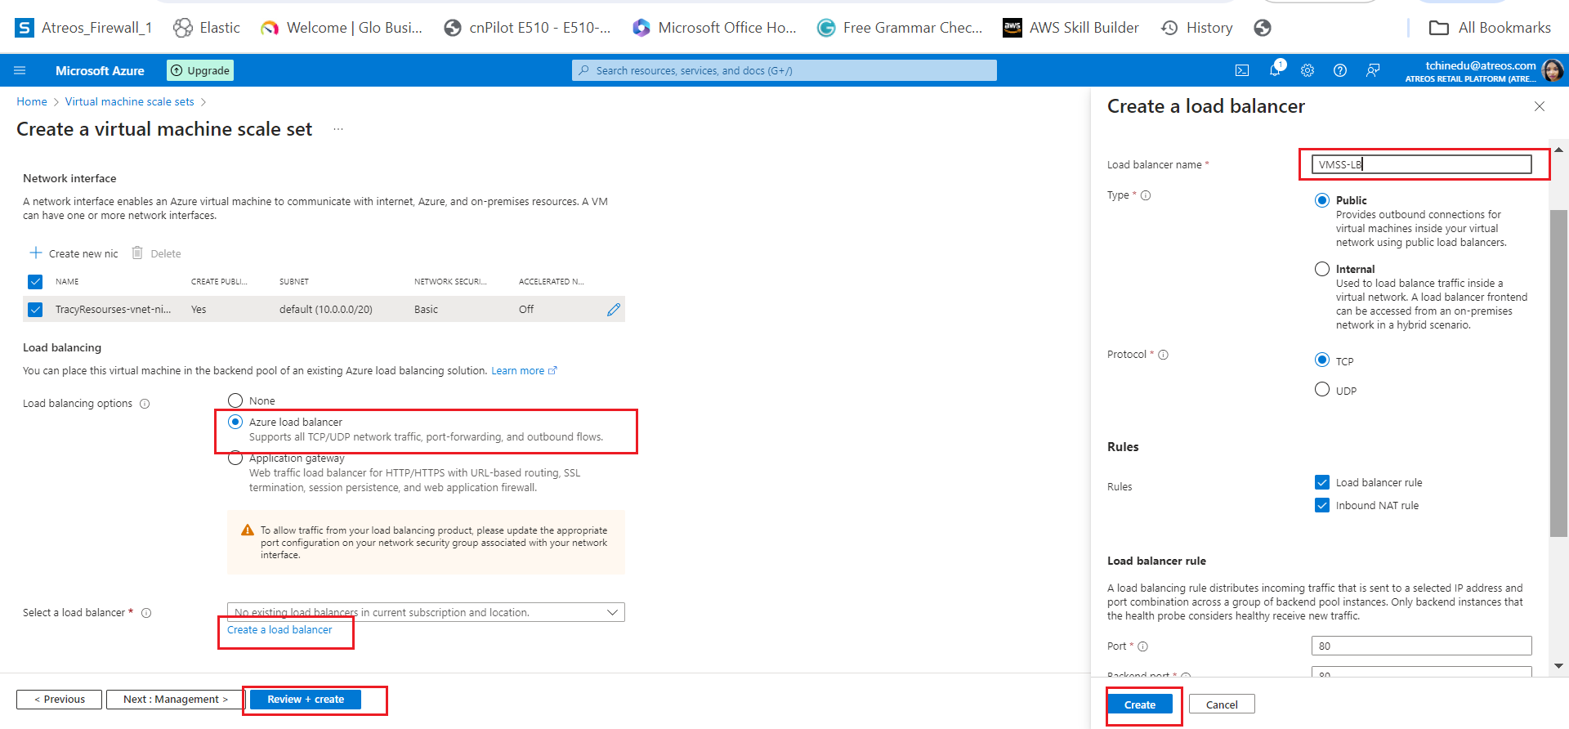
Task: Click the Microsoft Azure home logo text
Action: tap(100, 71)
